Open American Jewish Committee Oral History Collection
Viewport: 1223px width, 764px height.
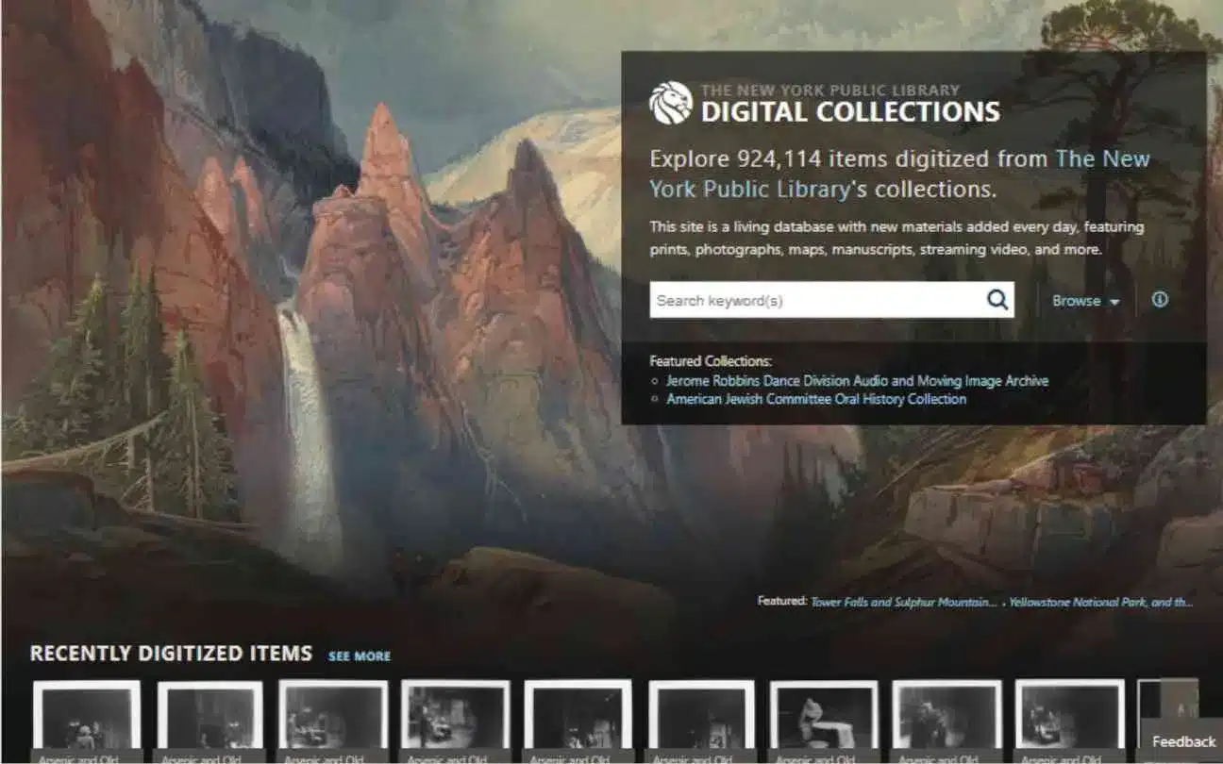click(816, 399)
